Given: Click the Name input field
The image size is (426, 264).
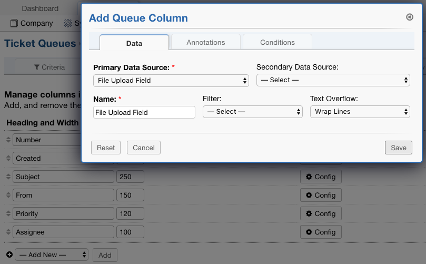Looking at the screenshot, I should click(144, 112).
